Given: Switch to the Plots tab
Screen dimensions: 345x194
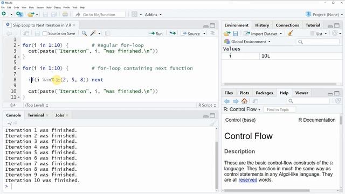Looking at the screenshot, I should [x=244, y=93].
